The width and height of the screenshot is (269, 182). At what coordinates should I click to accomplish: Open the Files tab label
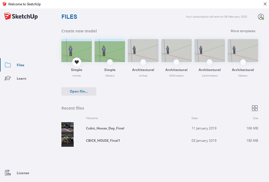tap(20, 65)
